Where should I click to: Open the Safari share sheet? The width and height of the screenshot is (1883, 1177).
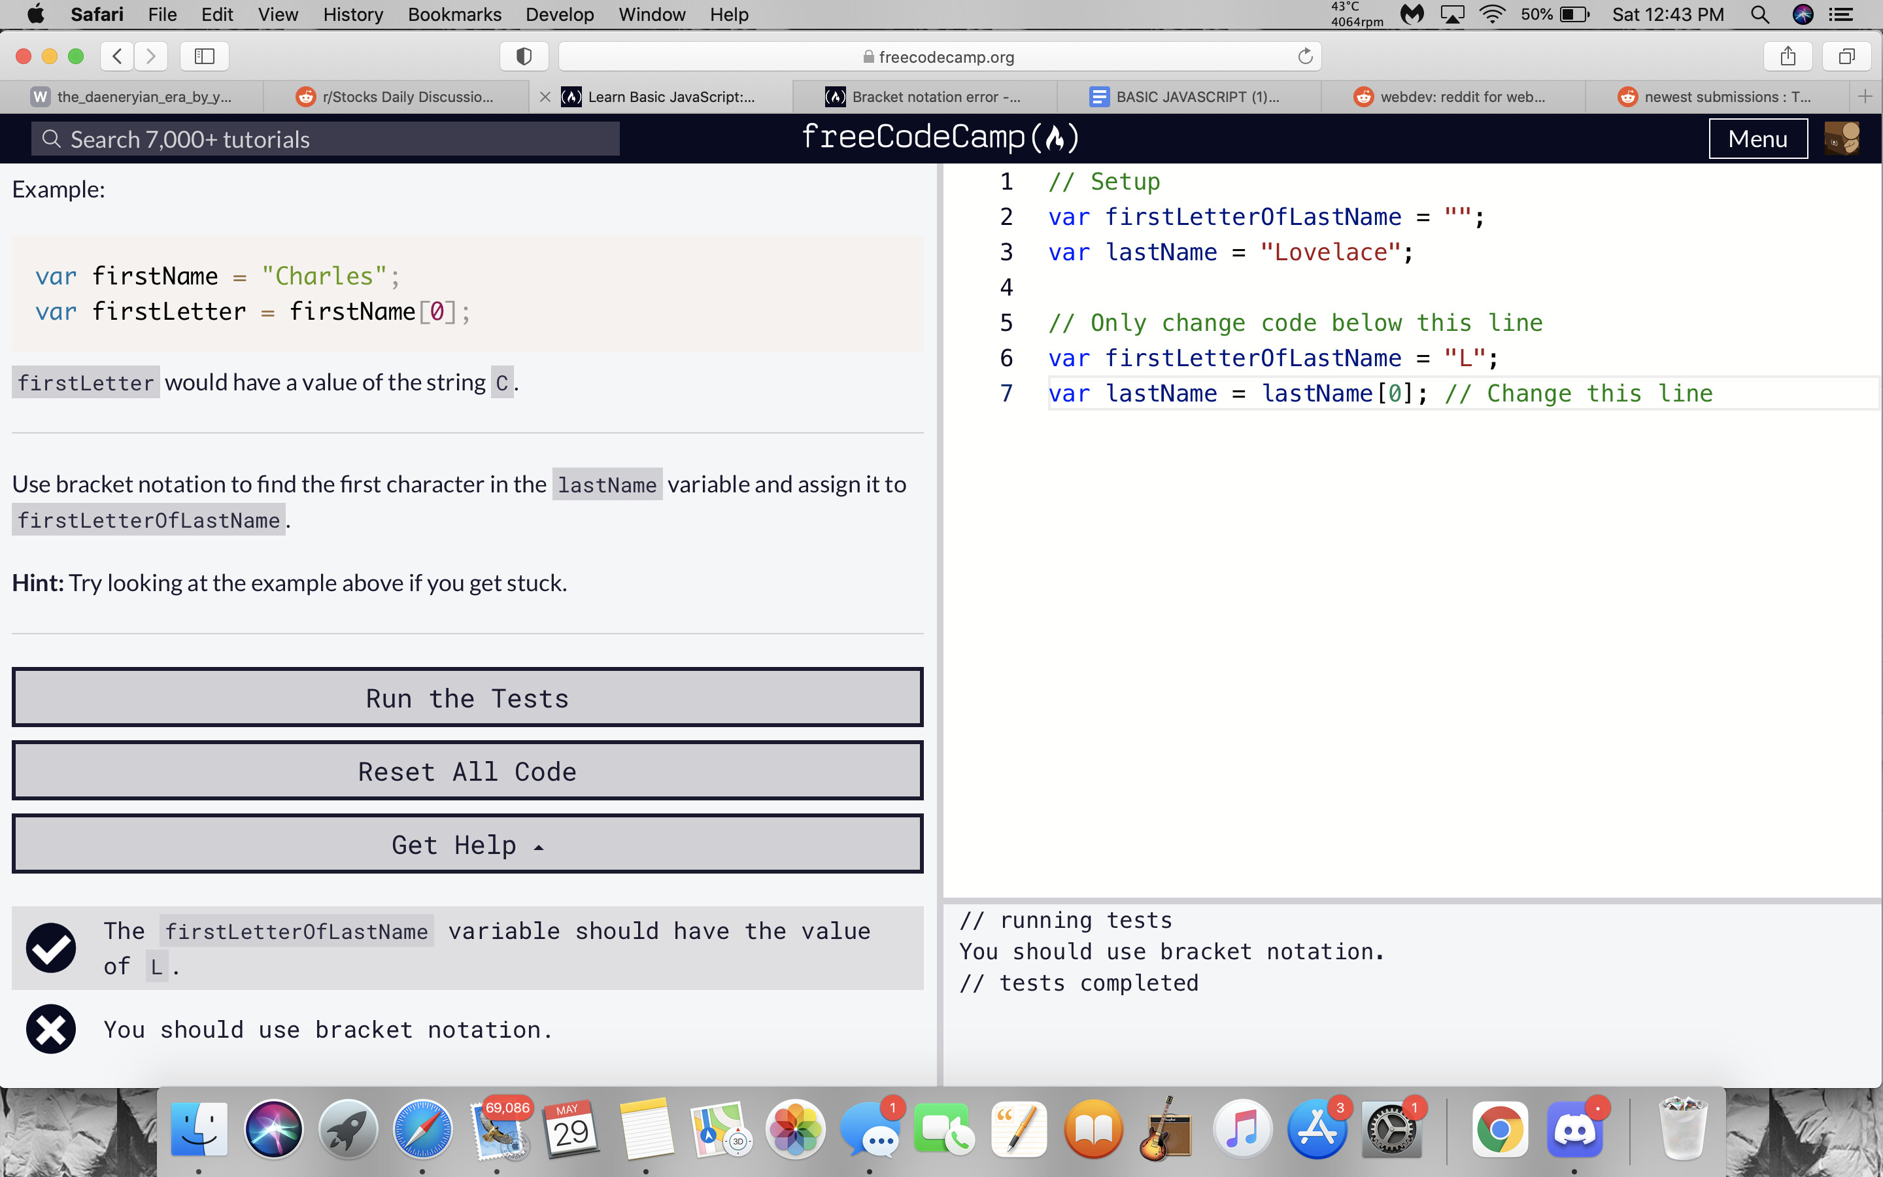pyautogui.click(x=1786, y=56)
